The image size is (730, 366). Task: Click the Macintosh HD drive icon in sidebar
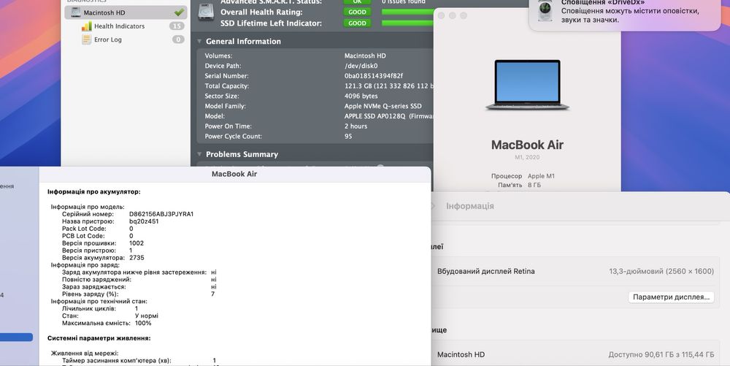[75, 12]
